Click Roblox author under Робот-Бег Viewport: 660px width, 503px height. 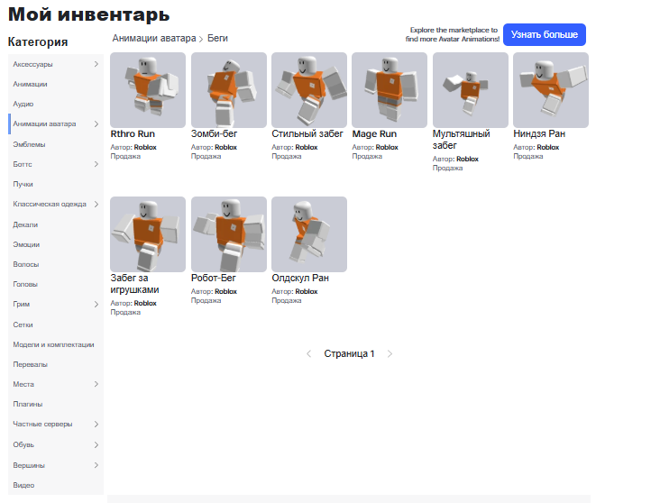pyautogui.click(x=226, y=292)
